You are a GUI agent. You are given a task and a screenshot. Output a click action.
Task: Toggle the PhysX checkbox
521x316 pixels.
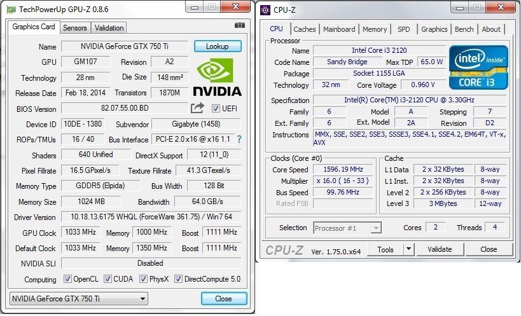[x=143, y=279]
